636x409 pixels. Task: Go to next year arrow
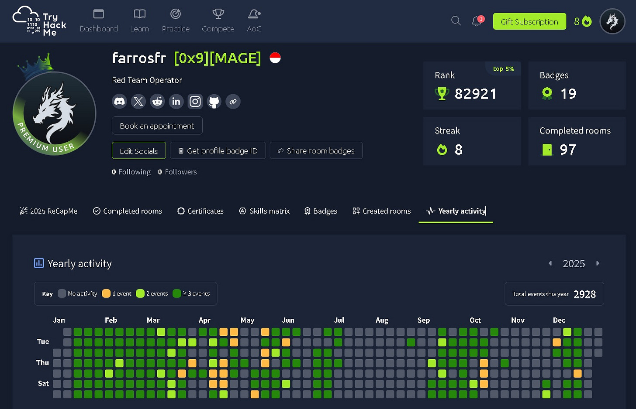[x=598, y=263]
